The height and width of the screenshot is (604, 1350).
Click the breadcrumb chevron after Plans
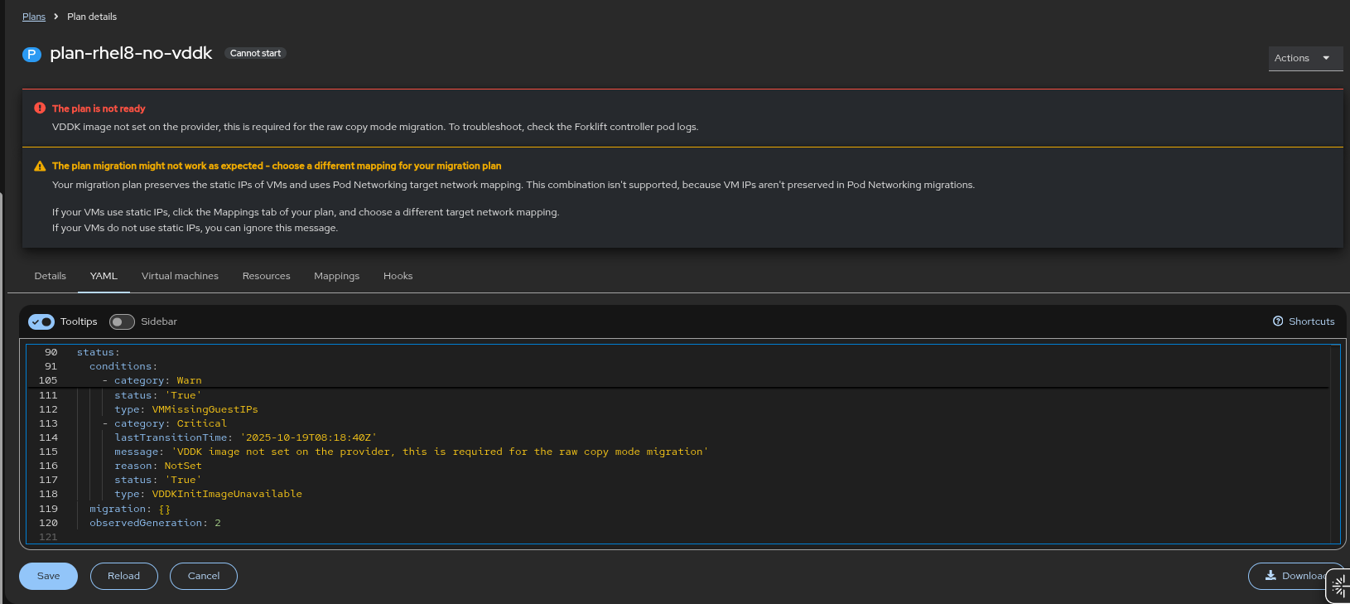(x=56, y=17)
